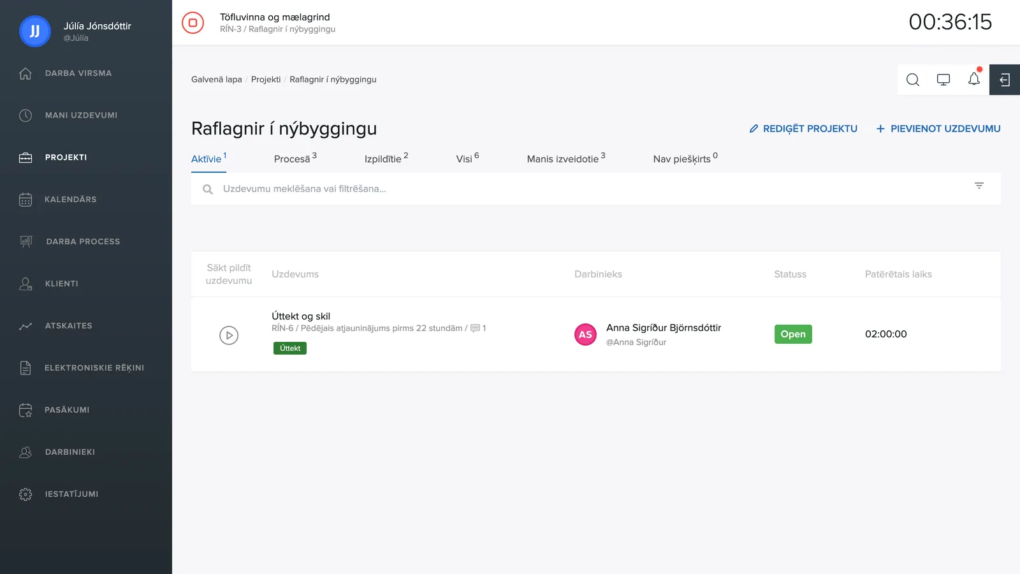Click the starred calendar icon for Pasākumi
The height and width of the screenshot is (574, 1020).
coord(25,410)
